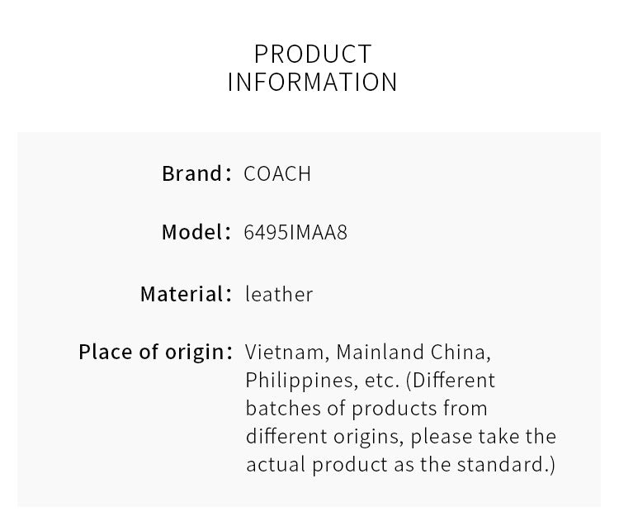Screen dimensions: 619x521
Task: Click the word Different after the parenthesis
Action: (x=454, y=381)
